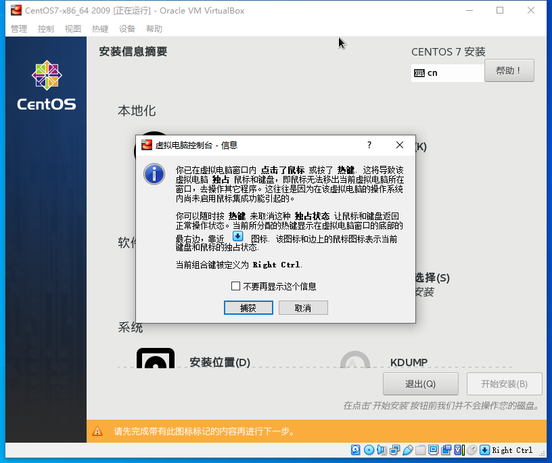Click the mouse integration status icon
The width and height of the screenshot is (552, 463).
473,449
